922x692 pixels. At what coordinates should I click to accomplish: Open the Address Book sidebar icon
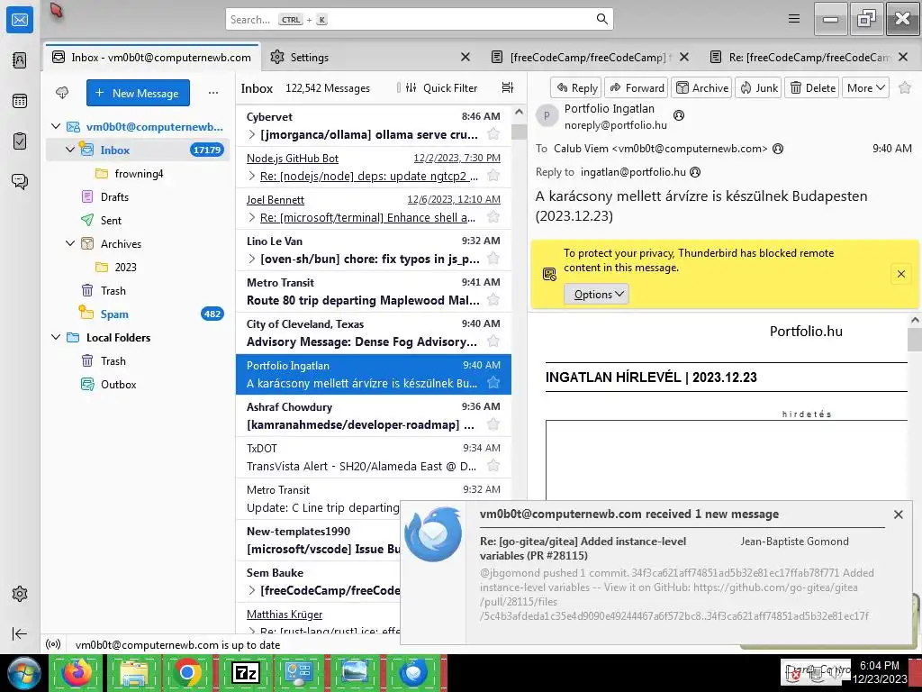point(20,60)
